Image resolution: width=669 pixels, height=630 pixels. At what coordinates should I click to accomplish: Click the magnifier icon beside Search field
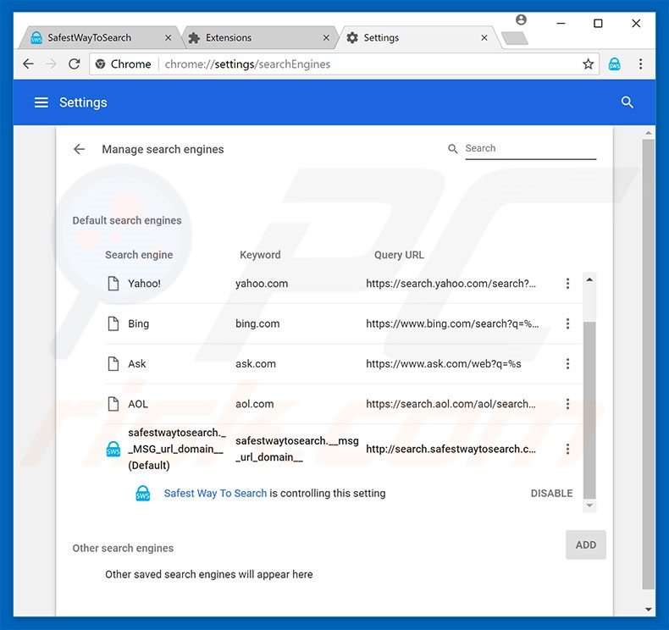click(x=453, y=149)
